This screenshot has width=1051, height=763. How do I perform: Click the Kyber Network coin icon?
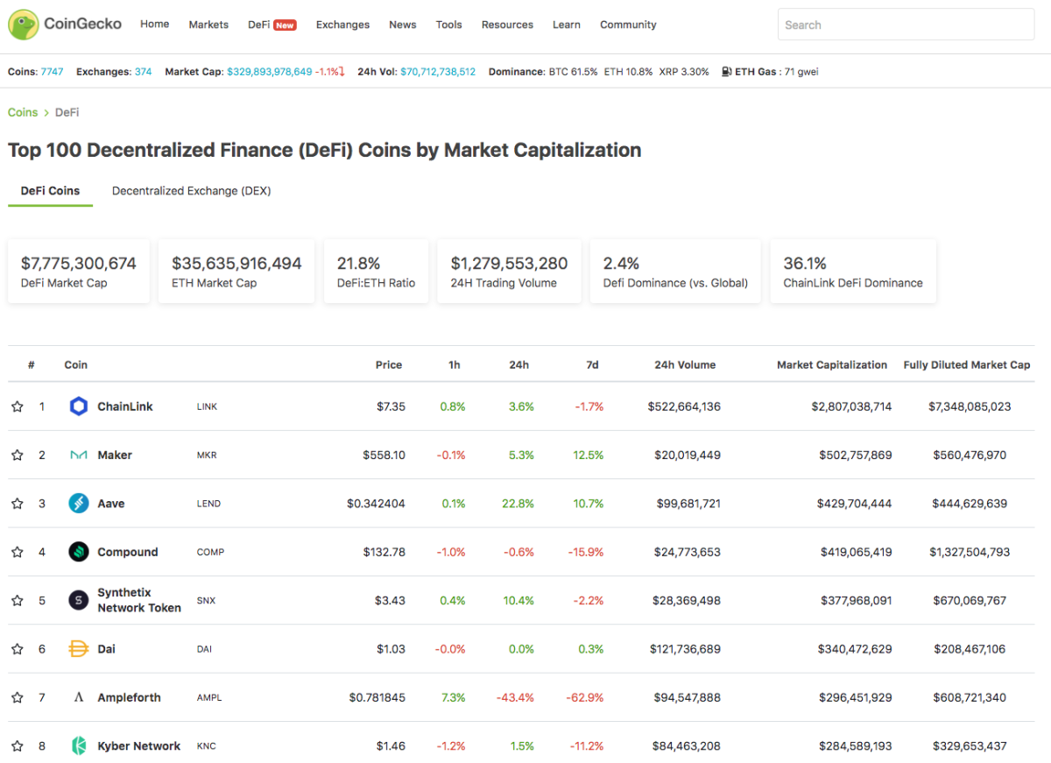[x=79, y=746]
